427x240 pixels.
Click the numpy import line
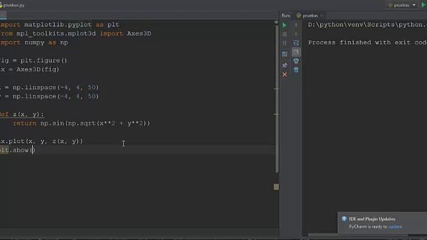click(x=34, y=43)
